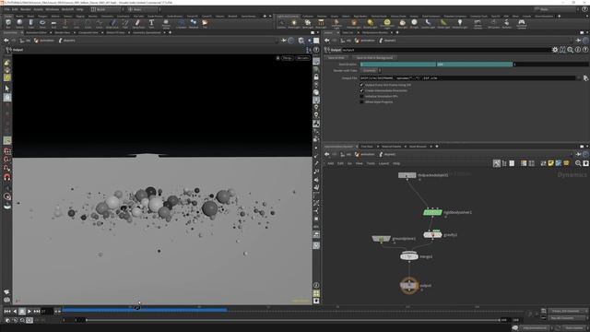Click the playbar frame range slider handle
The width and height of the screenshot is (590, 332).
click(x=87, y=320)
